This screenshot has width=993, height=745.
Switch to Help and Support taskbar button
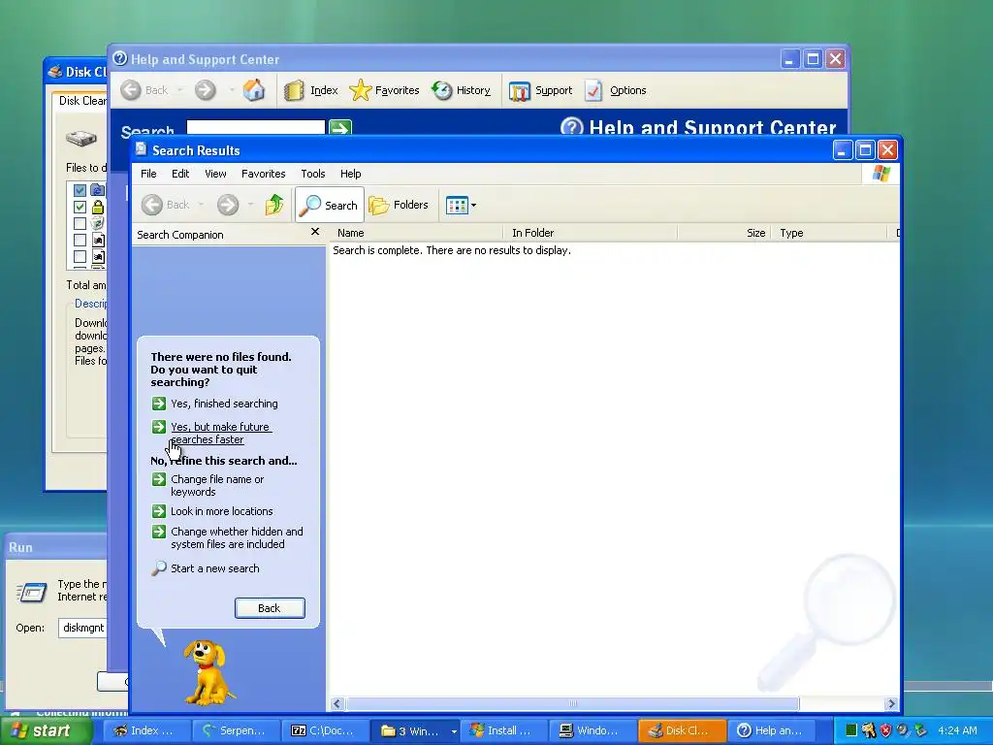772,730
